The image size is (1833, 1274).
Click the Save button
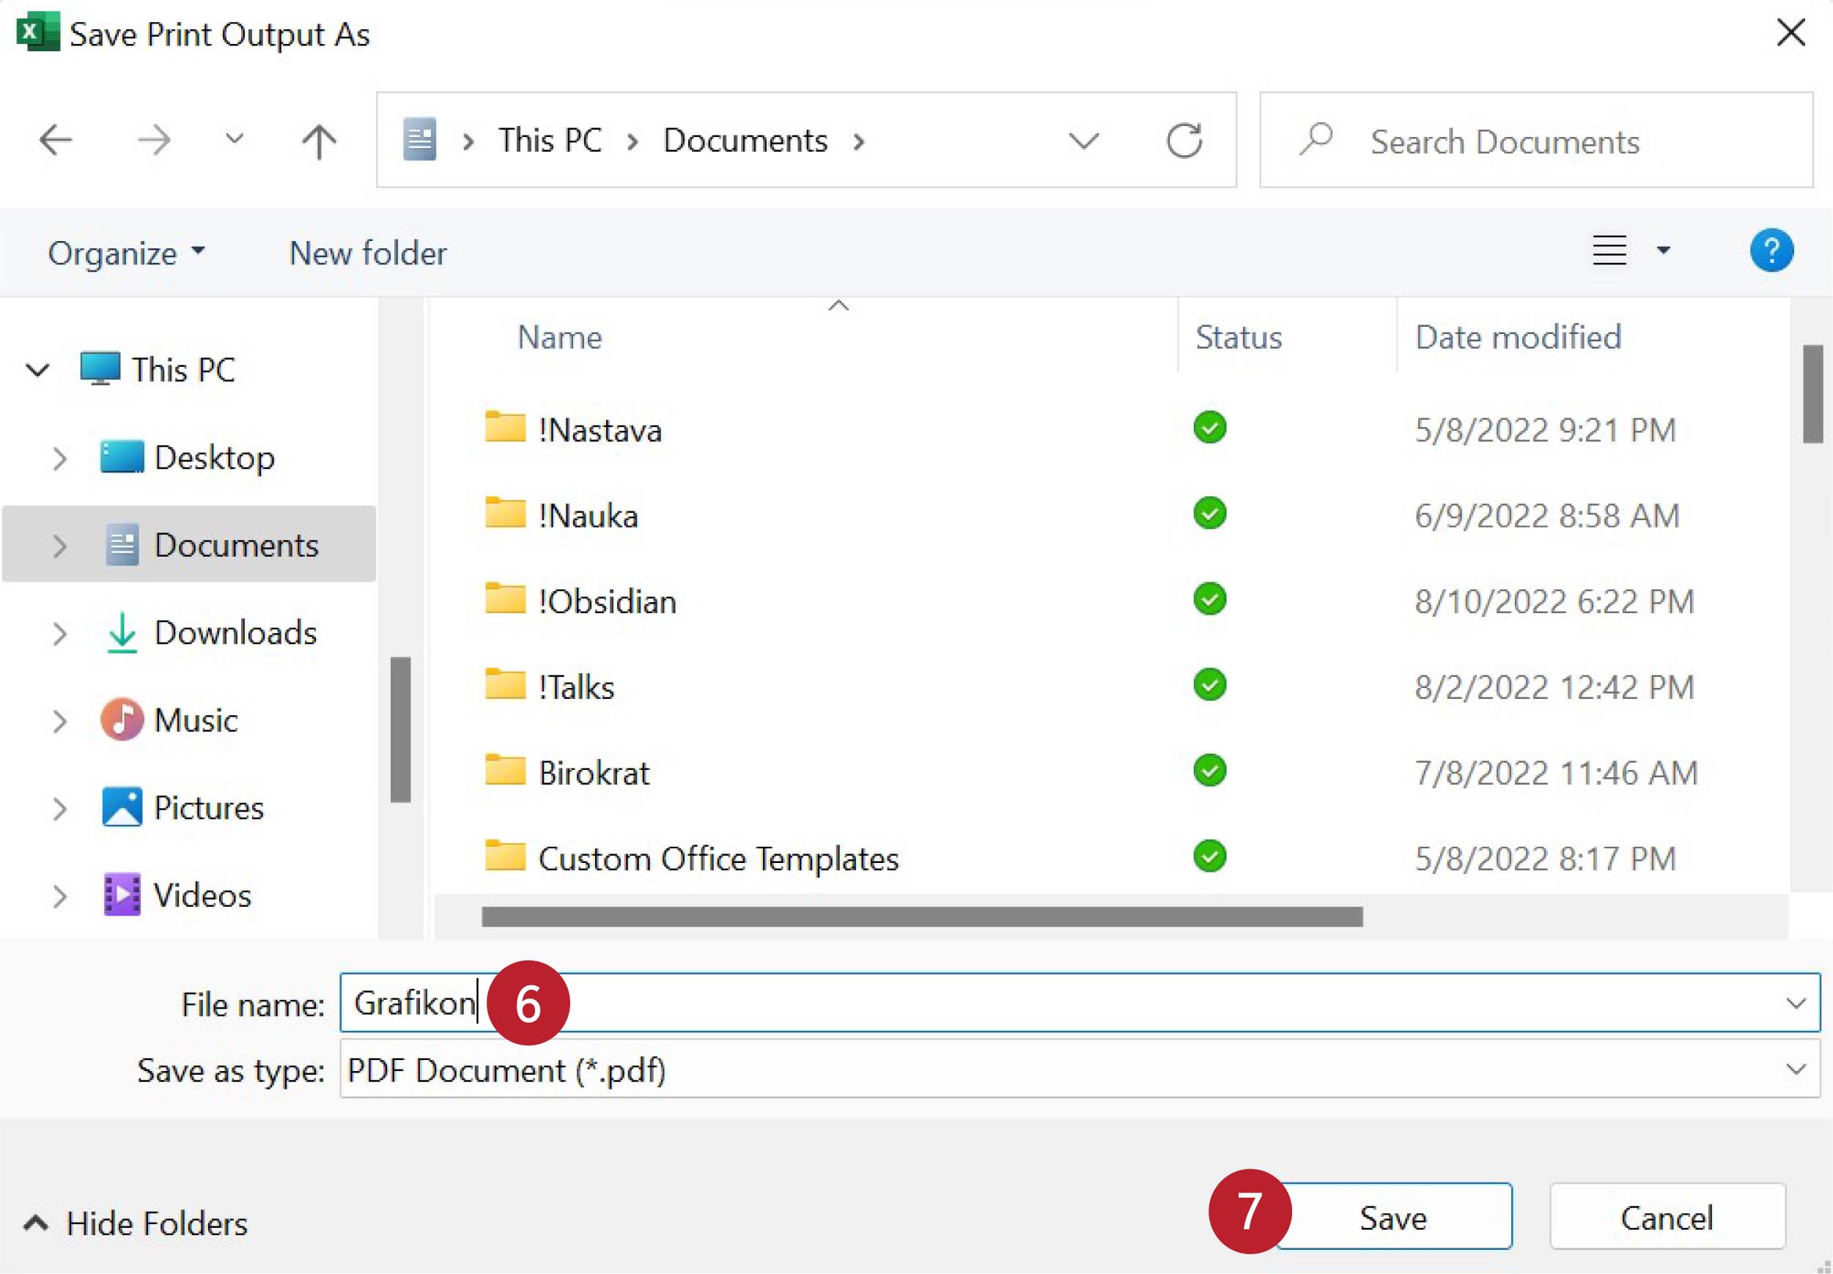pyautogui.click(x=1393, y=1218)
